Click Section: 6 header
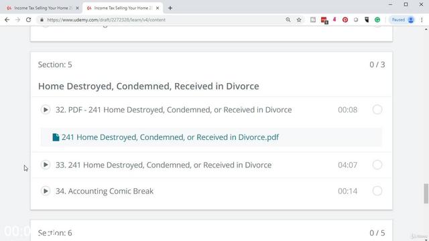The image size is (429, 241). click(x=55, y=233)
